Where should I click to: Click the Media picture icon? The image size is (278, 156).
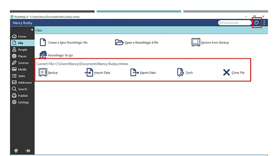pos(14,69)
